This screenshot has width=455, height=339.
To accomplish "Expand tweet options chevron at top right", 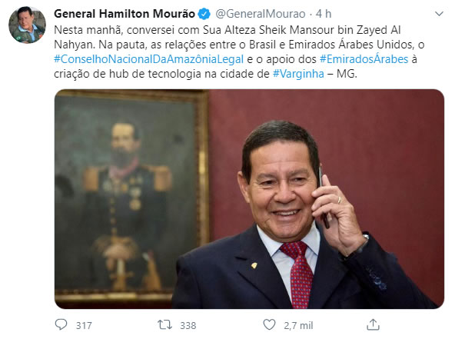I will coord(440,14).
